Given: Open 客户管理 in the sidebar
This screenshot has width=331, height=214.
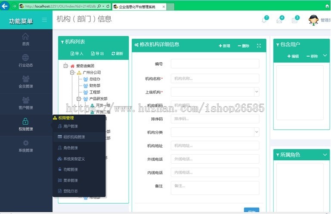Looking at the screenshot, I should click(x=25, y=103).
